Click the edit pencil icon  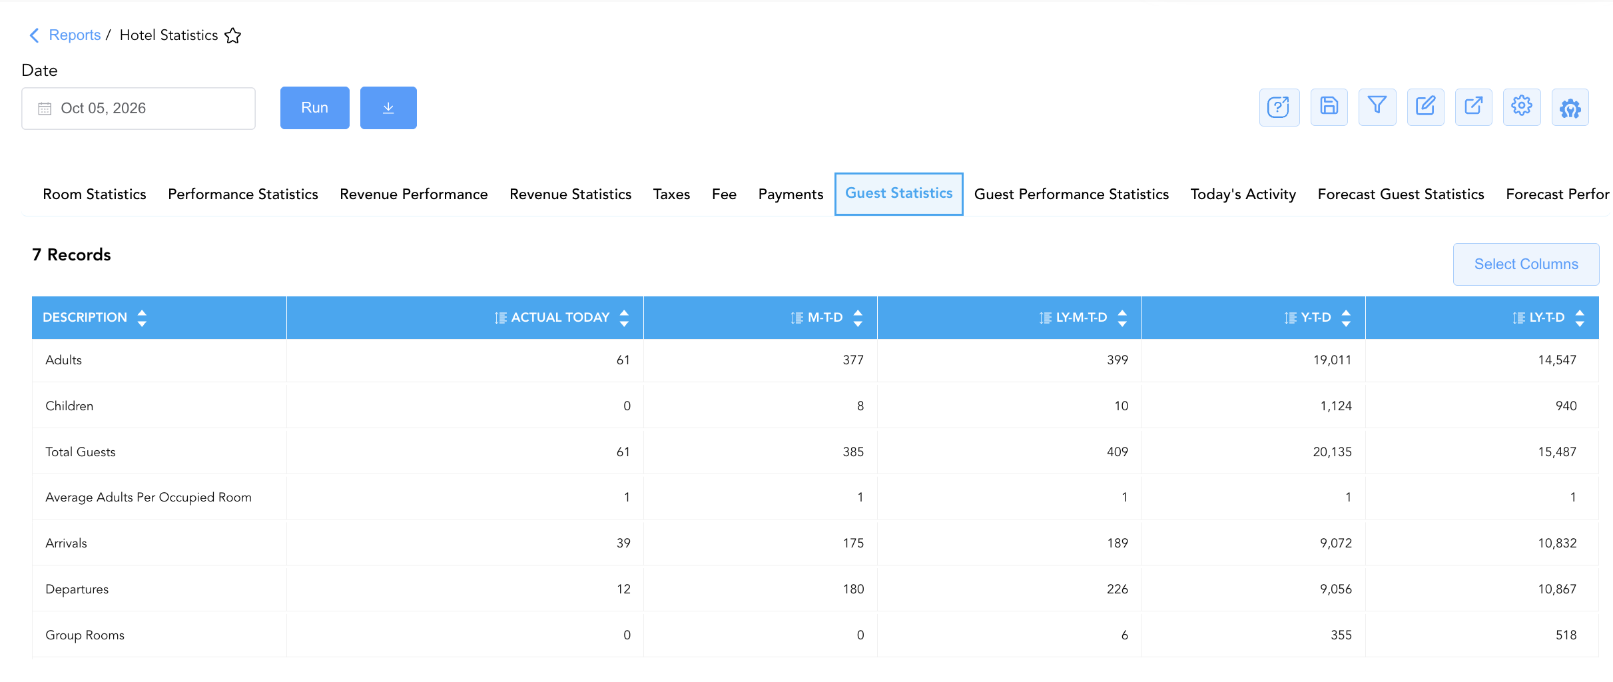tap(1425, 107)
